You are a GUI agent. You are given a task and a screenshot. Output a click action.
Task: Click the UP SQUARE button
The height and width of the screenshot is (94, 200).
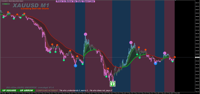9,91
